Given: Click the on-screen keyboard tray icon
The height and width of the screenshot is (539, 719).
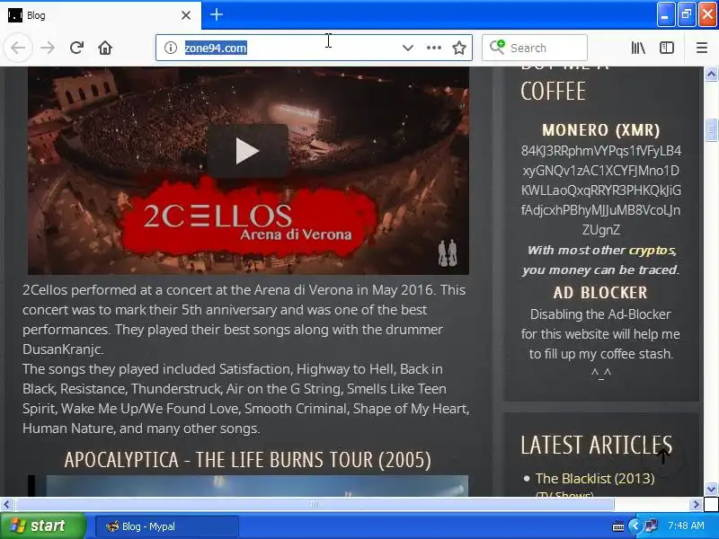Looking at the screenshot, I should tap(618, 526).
